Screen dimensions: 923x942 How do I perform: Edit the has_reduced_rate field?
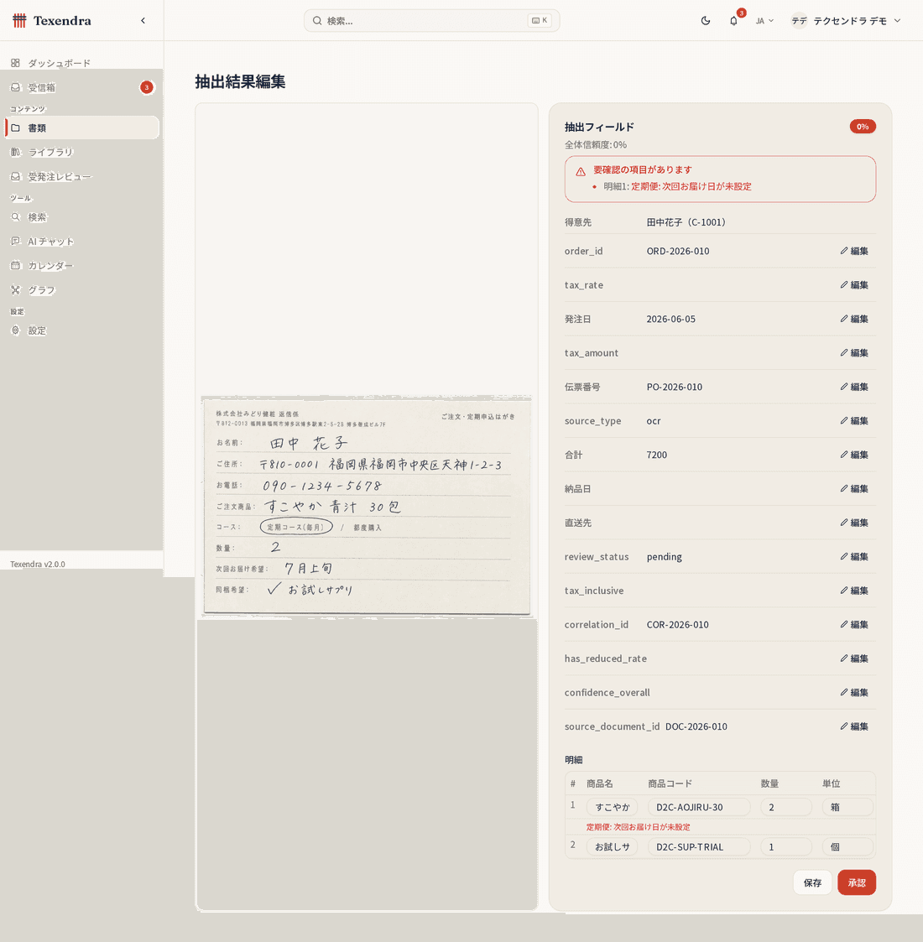coord(854,658)
